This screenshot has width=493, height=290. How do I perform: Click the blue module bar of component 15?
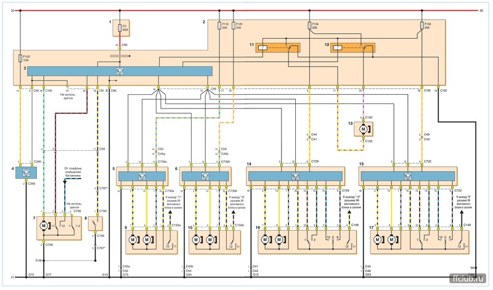point(408,176)
